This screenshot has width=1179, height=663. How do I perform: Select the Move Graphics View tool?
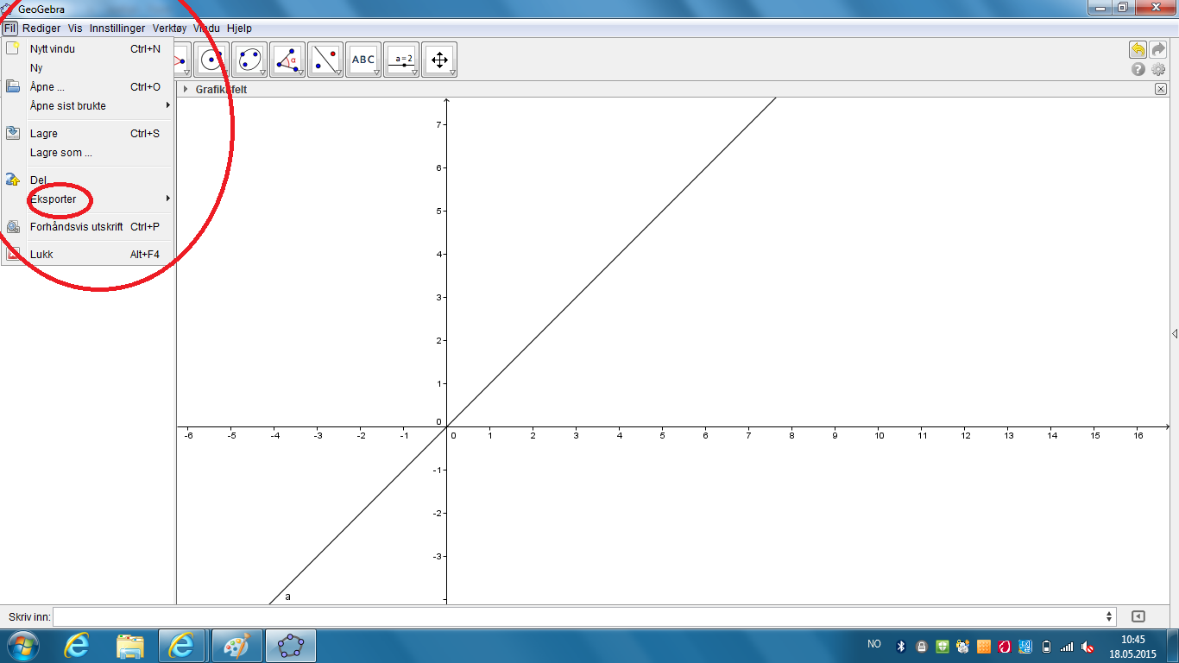pos(439,60)
